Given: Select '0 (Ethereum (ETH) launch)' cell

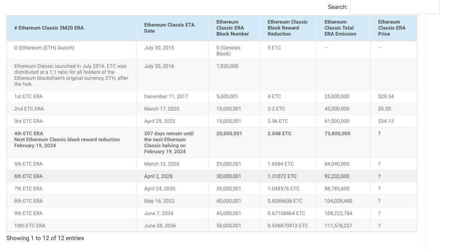Looking at the screenshot, I should 72,51.
